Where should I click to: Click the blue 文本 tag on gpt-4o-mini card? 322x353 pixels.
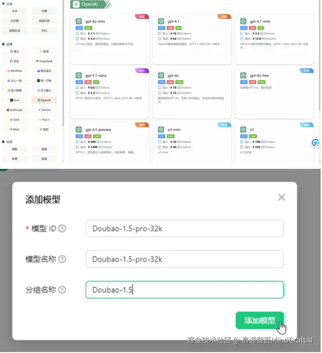(x=79, y=28)
